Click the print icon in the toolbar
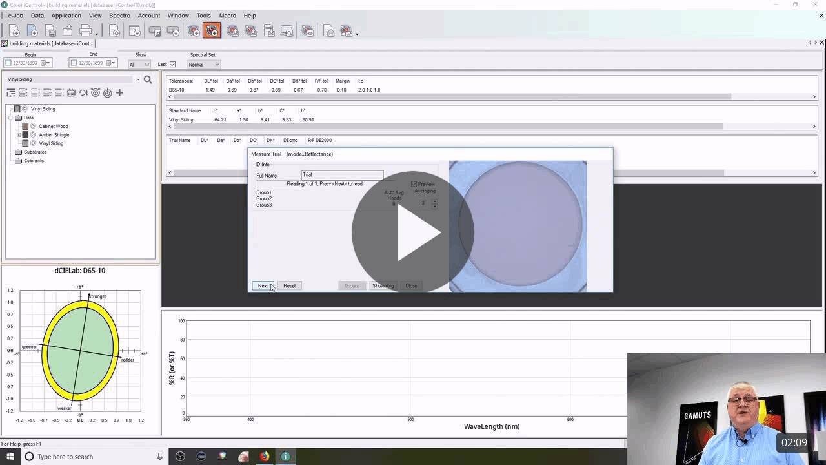 click(x=85, y=30)
